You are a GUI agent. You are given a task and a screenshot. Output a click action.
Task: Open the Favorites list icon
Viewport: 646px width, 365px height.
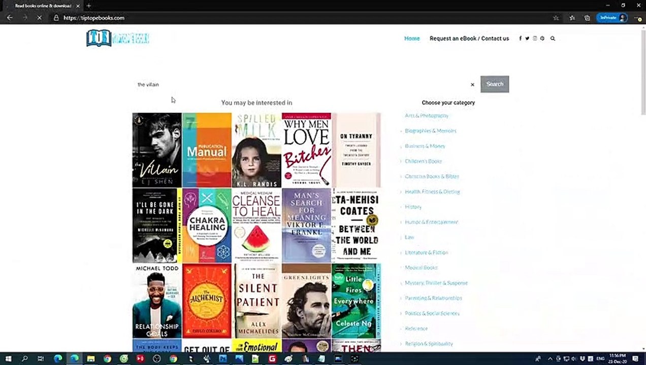572,18
